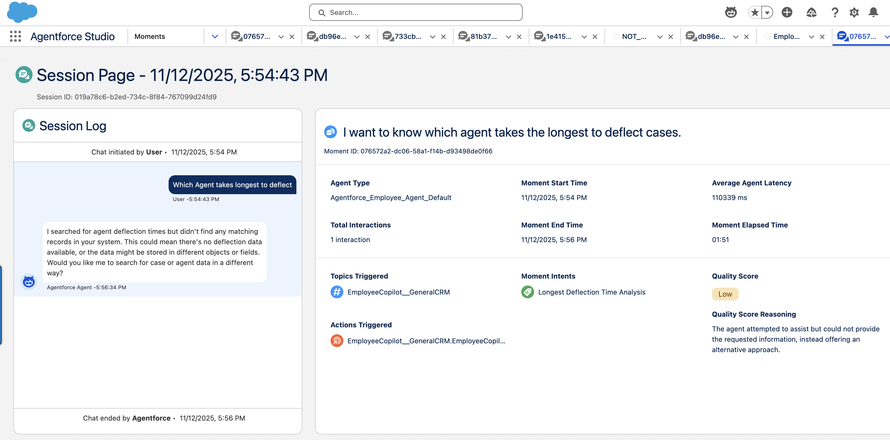Open the chevron menu on the Emplo tab
This screenshot has width=890, height=440.
(x=812, y=36)
